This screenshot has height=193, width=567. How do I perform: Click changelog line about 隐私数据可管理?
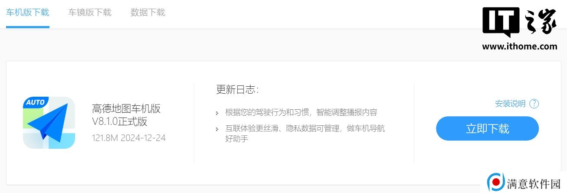coord(305,134)
